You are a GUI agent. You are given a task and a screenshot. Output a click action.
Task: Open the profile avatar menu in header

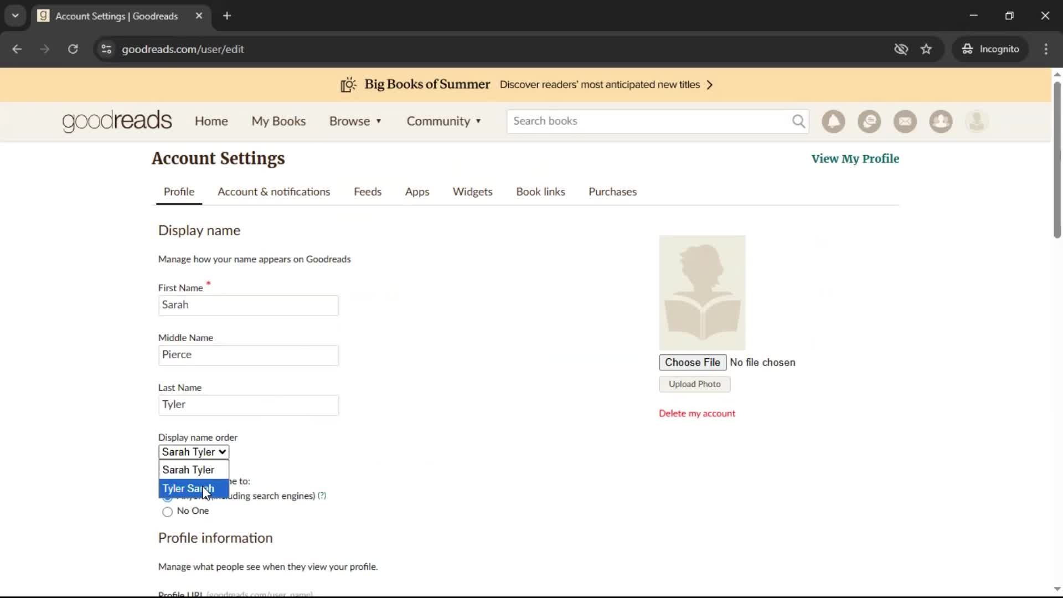click(x=977, y=121)
